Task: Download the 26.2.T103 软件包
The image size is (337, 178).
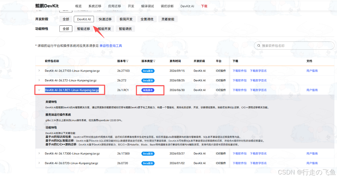Action: 240,71
